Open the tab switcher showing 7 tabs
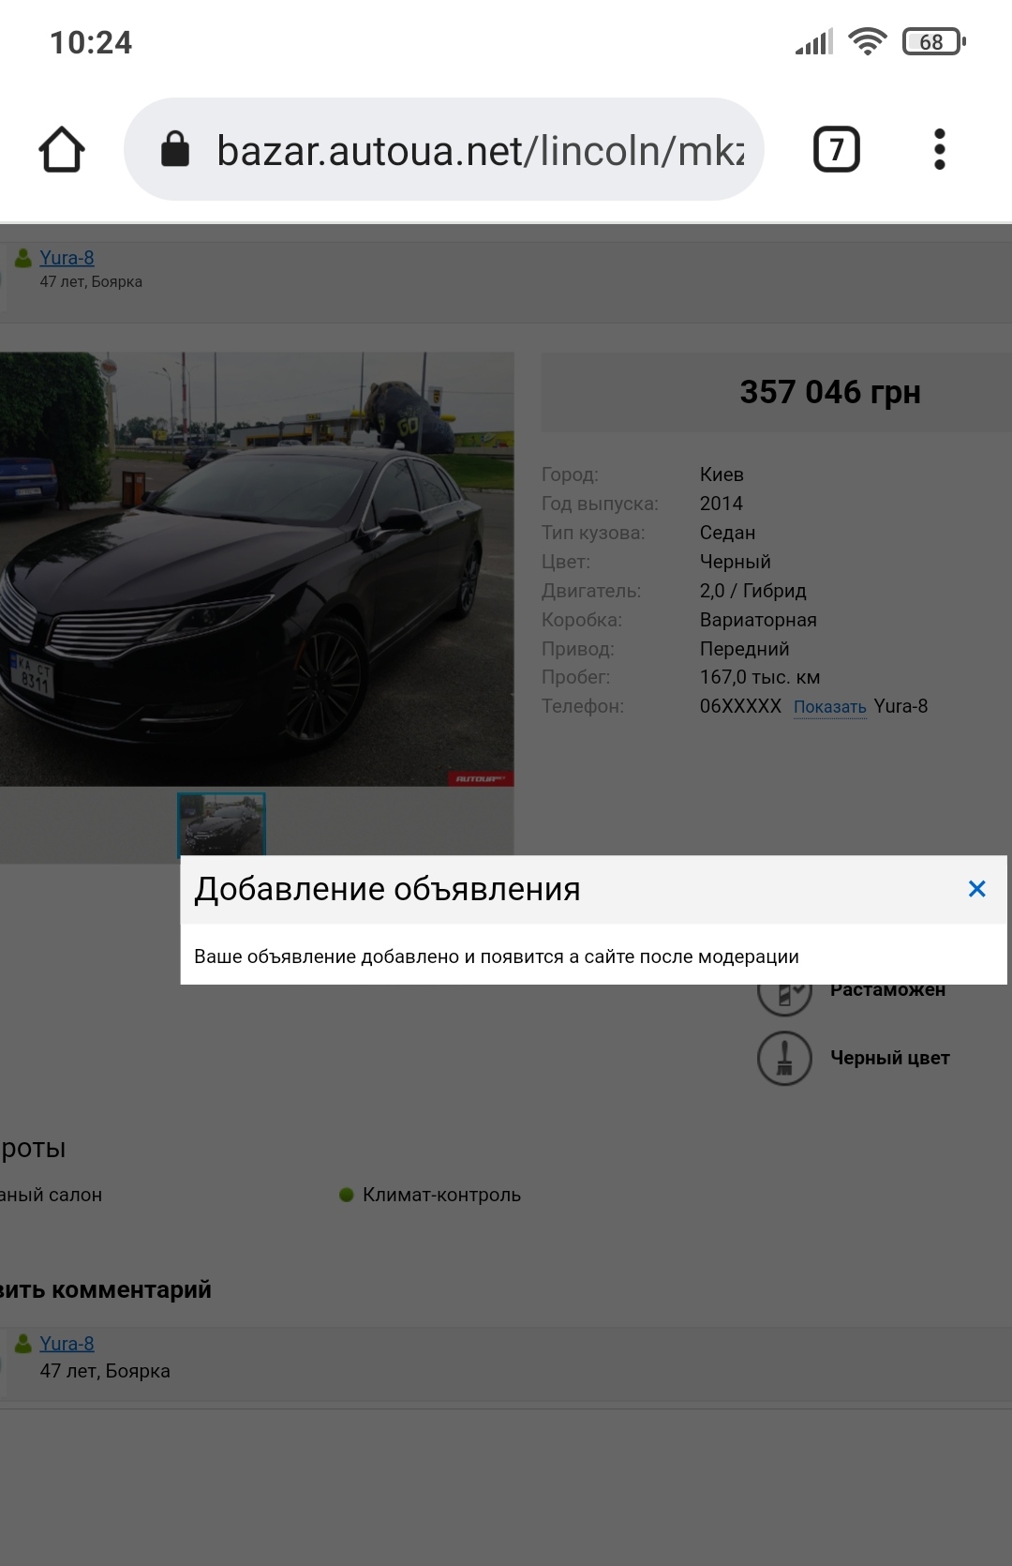 point(836,150)
